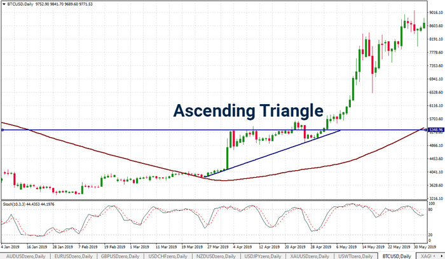
Task: Click the arrow beside BTCUSD,Daily title
Action: 4,4
